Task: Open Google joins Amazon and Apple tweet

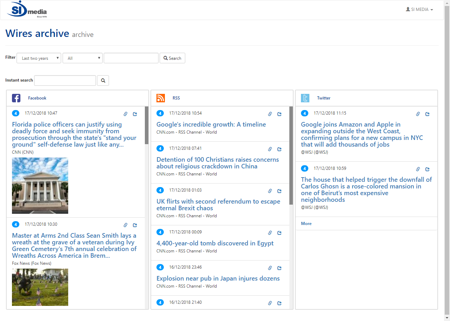Action: pos(362,134)
